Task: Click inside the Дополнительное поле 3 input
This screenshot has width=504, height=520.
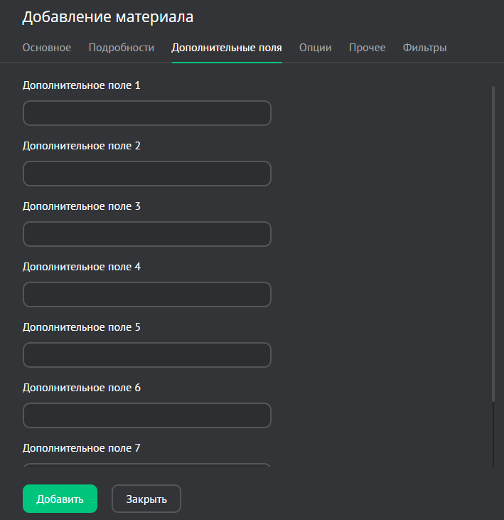Action: click(147, 234)
